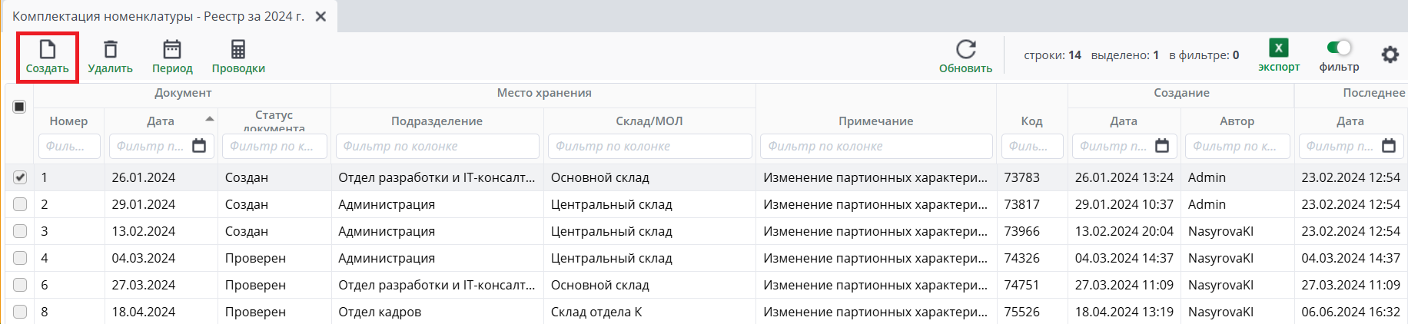Image resolution: width=1408 pixels, height=324 pixels.
Task: Focus the Склад/МОЛ filter input
Action: click(x=649, y=146)
